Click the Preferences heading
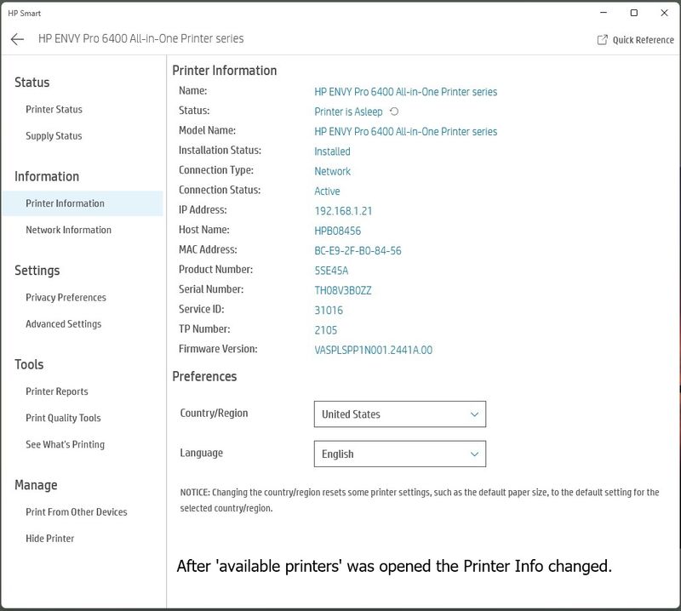681x611 pixels. click(x=204, y=376)
